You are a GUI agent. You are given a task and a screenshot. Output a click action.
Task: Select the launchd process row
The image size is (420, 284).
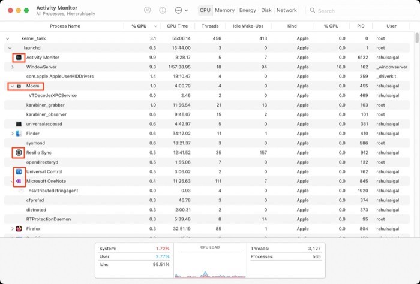point(207,48)
